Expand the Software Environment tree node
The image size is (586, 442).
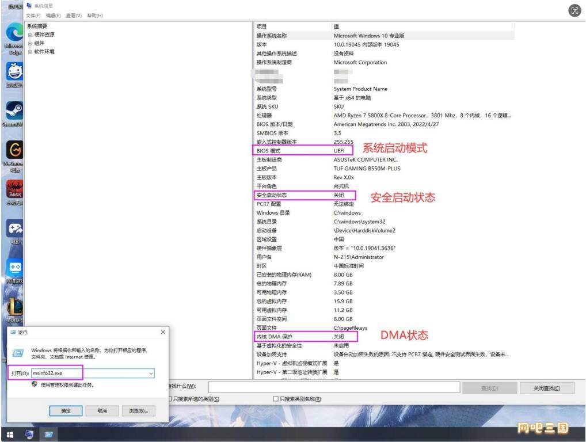tap(30, 52)
